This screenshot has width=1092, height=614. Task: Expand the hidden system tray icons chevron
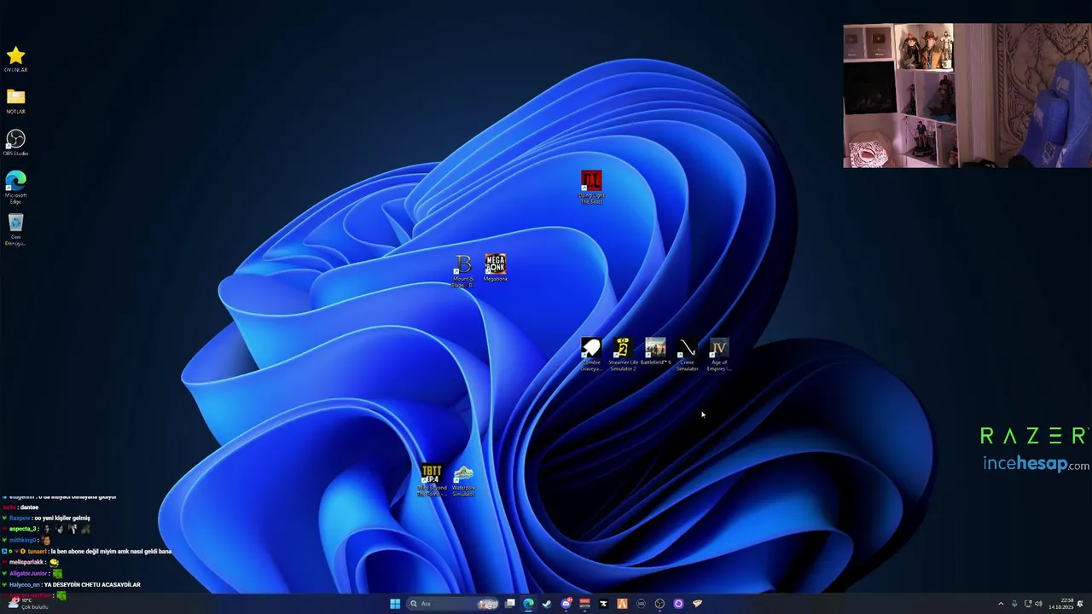pyautogui.click(x=1001, y=604)
